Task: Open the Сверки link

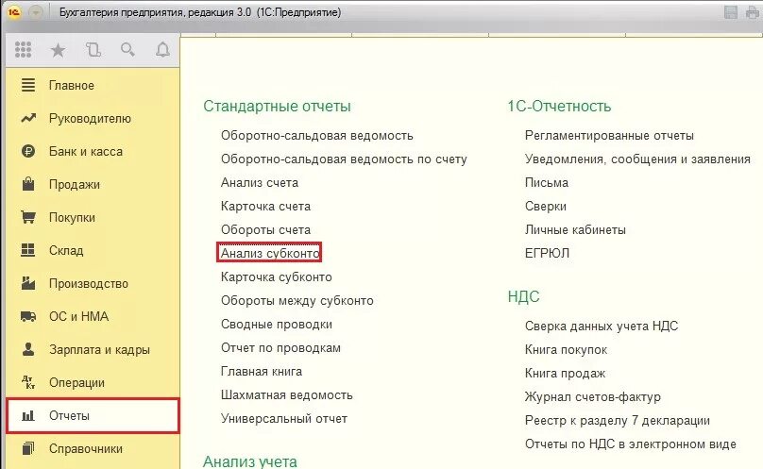Action: pos(546,207)
